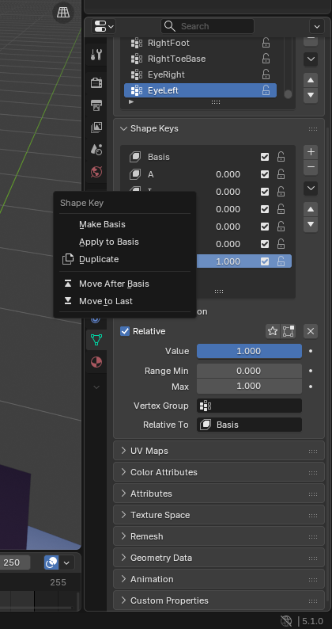Add a new shape key with plus
The height and width of the screenshot is (629, 332).
(x=311, y=152)
